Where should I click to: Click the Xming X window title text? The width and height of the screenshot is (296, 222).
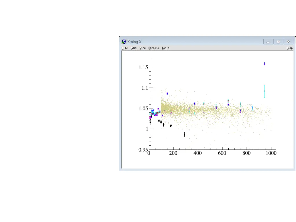point(134,42)
